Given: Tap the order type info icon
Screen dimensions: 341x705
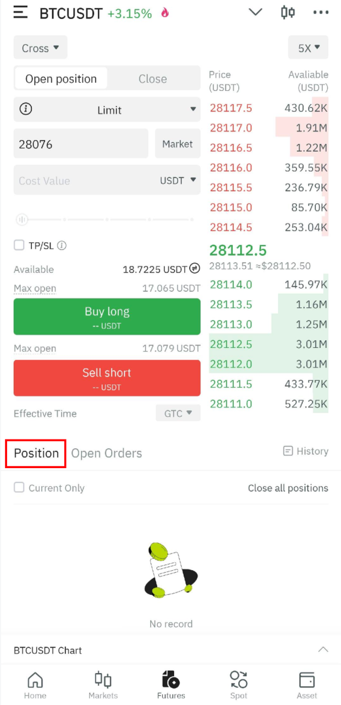Looking at the screenshot, I should [x=25, y=109].
